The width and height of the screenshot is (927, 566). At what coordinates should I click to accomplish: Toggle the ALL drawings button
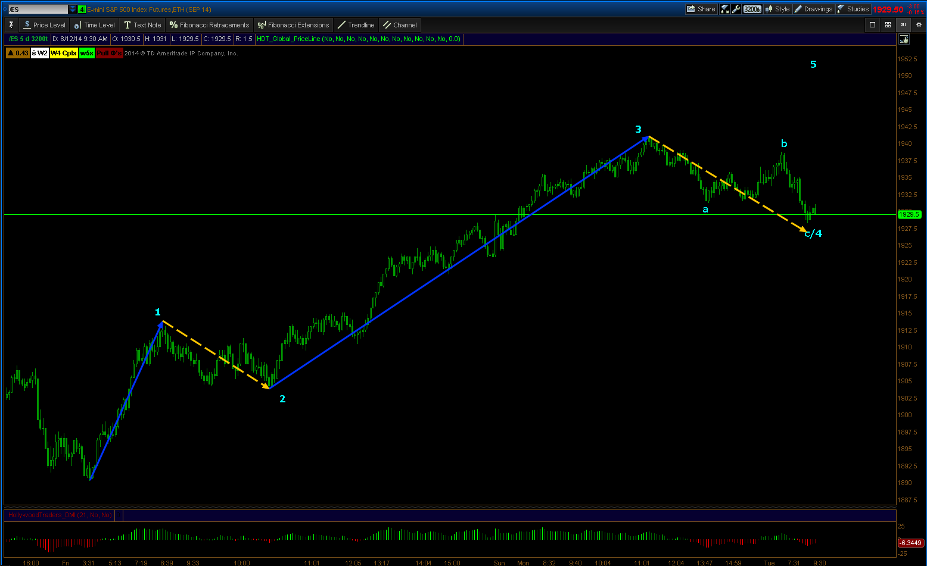point(903,24)
